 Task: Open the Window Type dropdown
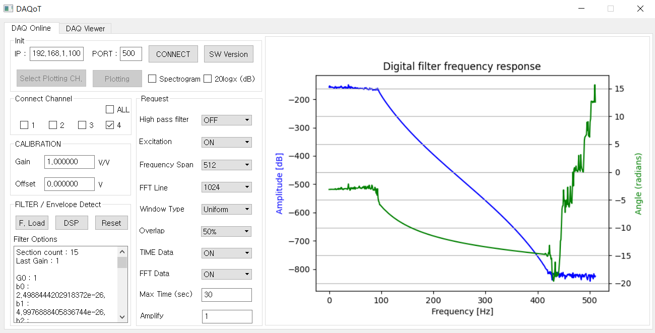point(226,210)
